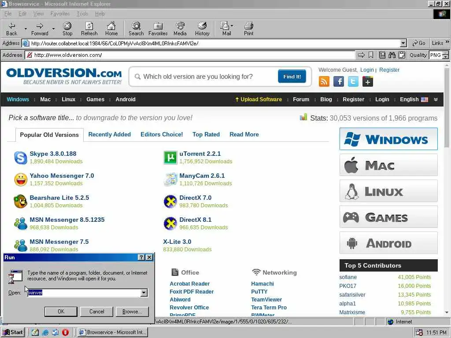This screenshot has width=451, height=338.
Task: Open the TeamViewer link
Action: [x=266, y=299]
